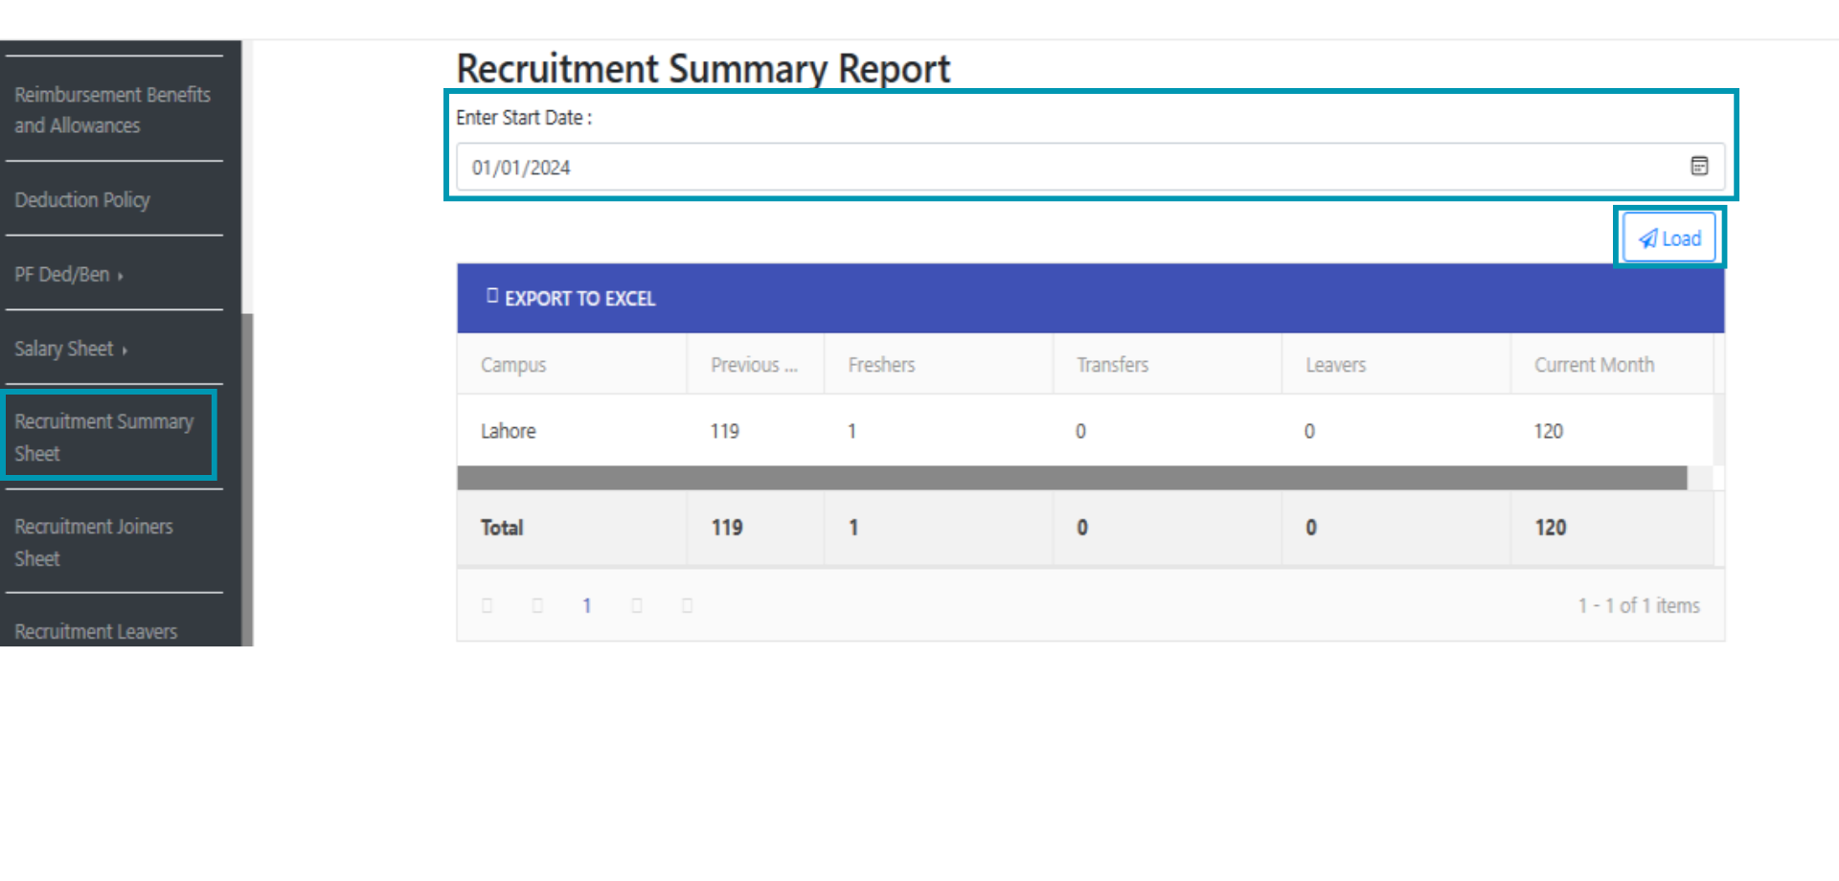Click Lahore's Current Month value 120
1839x881 pixels.
pyautogui.click(x=1548, y=431)
